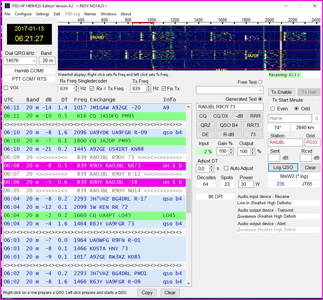Click the JT65-HF app icon in title bar
Screen dimensions: 323x300
[7, 6]
